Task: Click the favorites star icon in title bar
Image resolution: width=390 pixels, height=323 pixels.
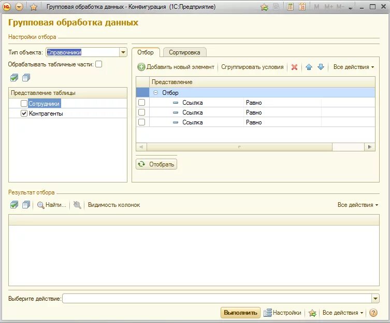Action: coord(33,7)
